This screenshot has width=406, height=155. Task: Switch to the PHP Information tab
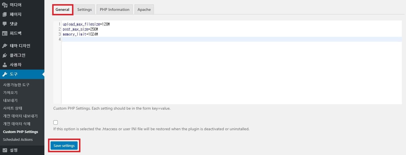[x=114, y=9]
